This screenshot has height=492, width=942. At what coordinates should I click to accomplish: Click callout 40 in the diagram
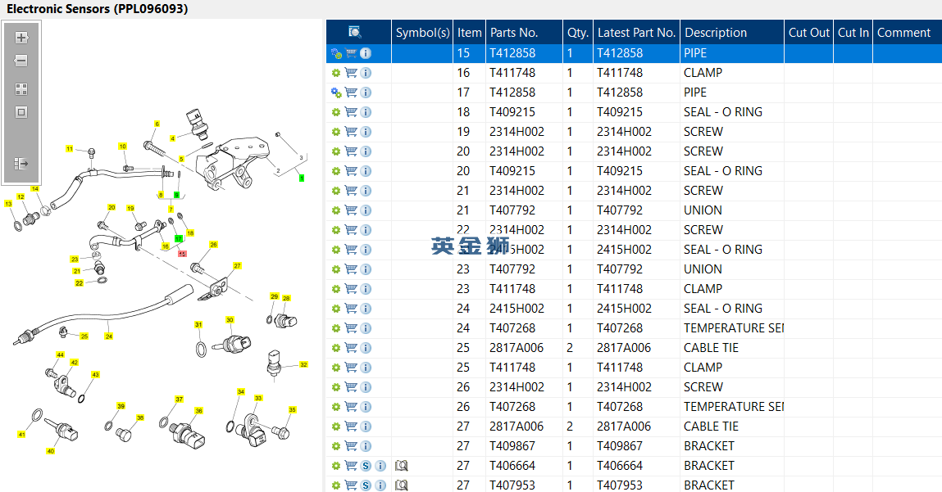(51, 451)
